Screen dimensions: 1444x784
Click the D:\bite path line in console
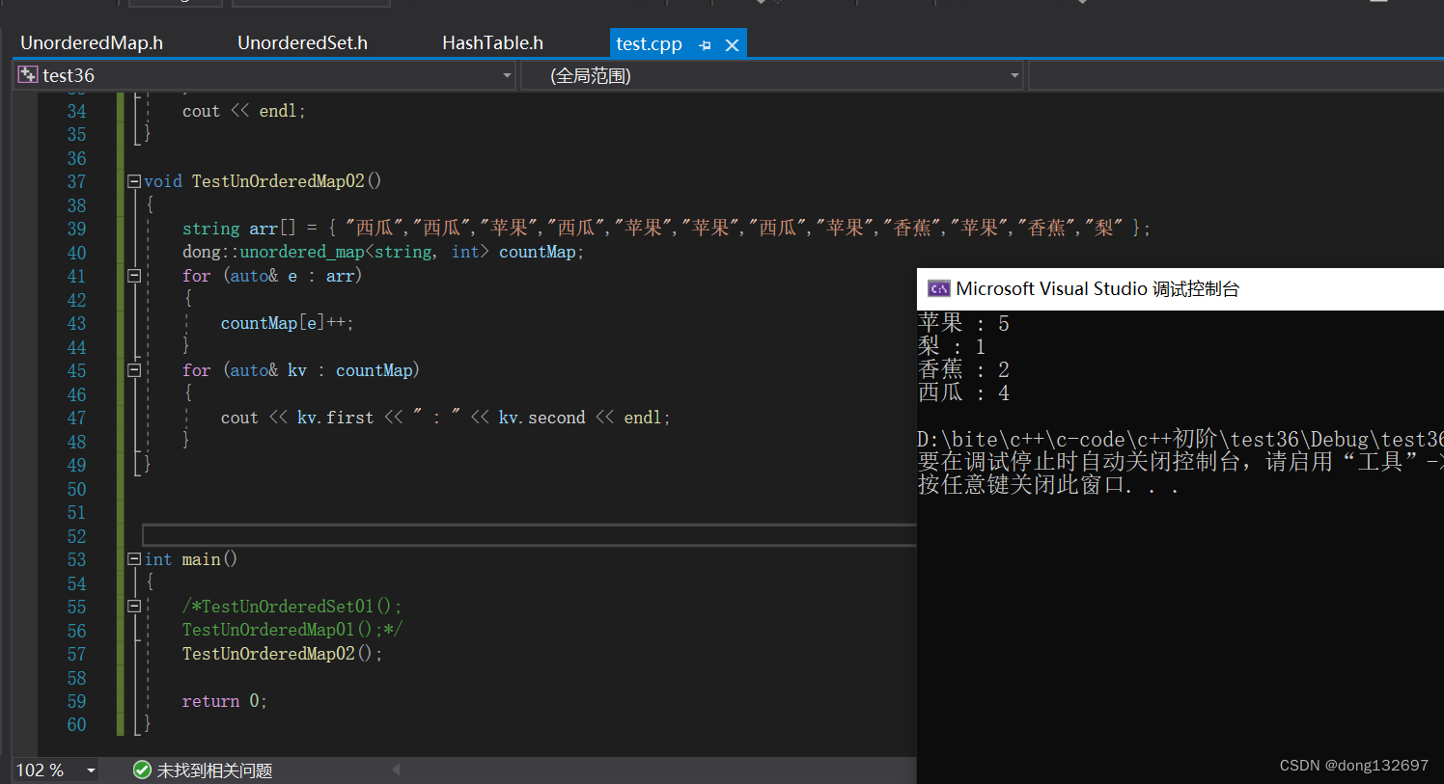pos(1180,440)
